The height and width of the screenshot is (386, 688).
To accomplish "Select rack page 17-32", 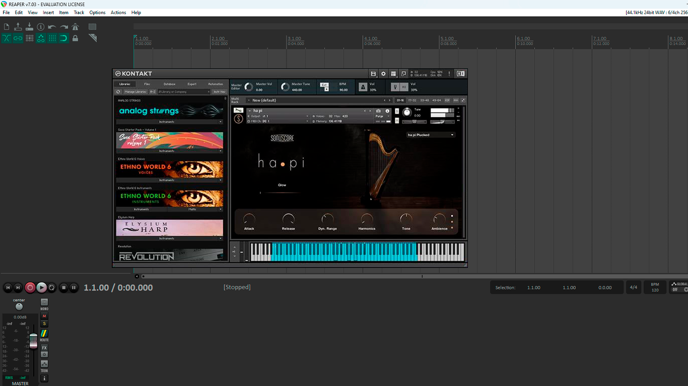I will click(412, 100).
